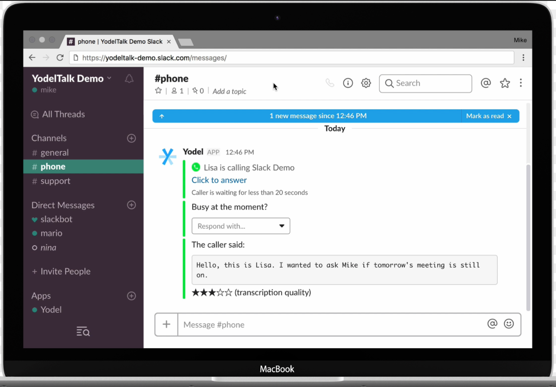Star the #phone channel
The image size is (556, 387).
pos(158,91)
